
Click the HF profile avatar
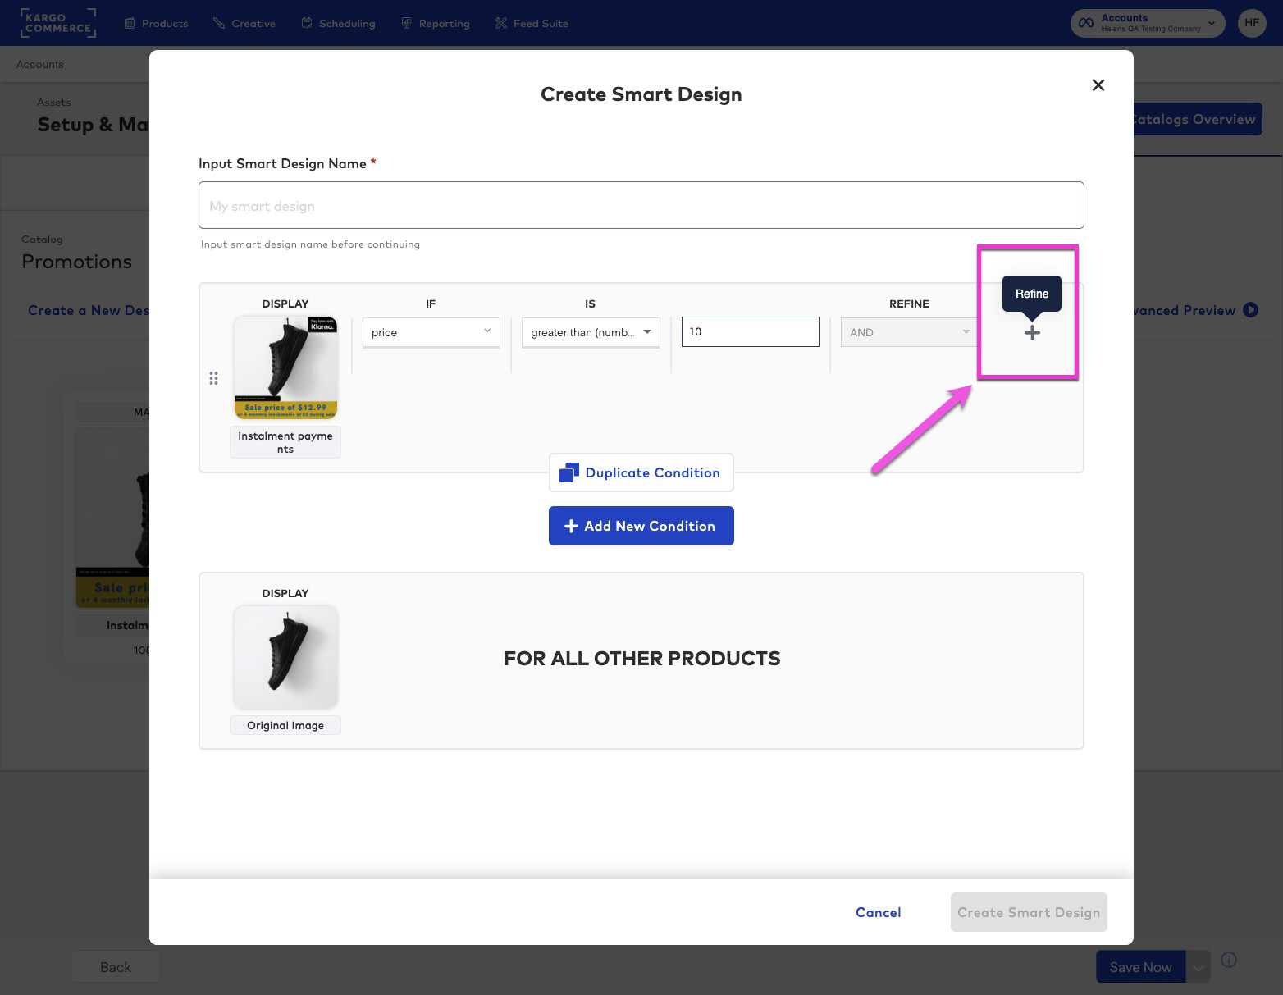[1251, 23]
